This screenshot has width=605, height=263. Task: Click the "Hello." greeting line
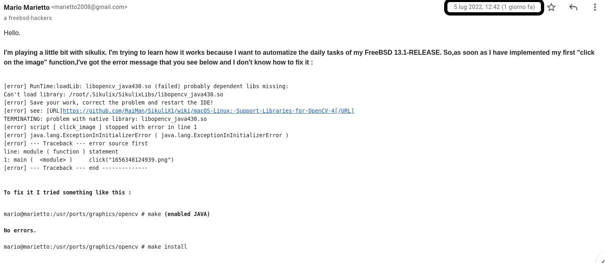click(12, 33)
